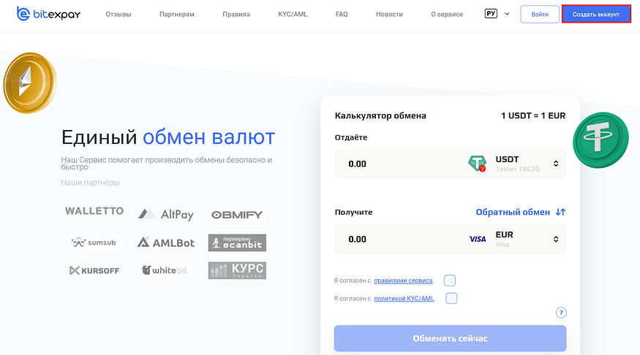640x355 pixels.
Task: Go to Правила page
Action: (x=236, y=15)
